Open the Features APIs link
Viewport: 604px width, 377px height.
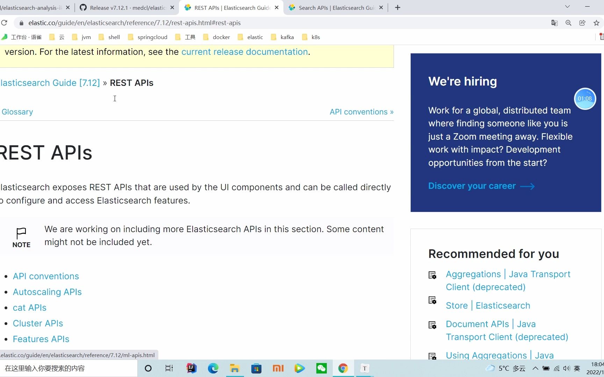coord(41,339)
